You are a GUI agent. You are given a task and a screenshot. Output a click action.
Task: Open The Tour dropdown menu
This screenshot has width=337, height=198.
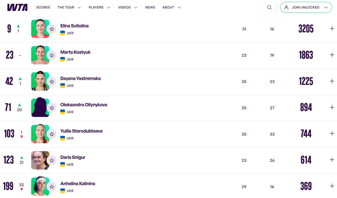click(69, 7)
